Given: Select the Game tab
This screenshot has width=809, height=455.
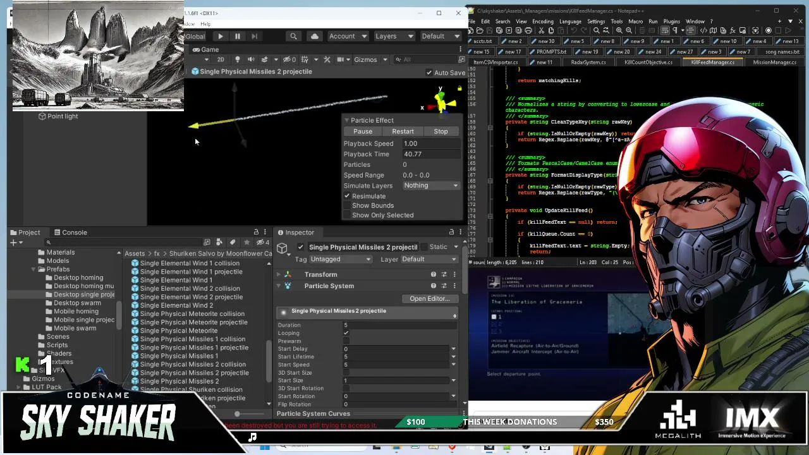Looking at the screenshot, I should 205,49.
